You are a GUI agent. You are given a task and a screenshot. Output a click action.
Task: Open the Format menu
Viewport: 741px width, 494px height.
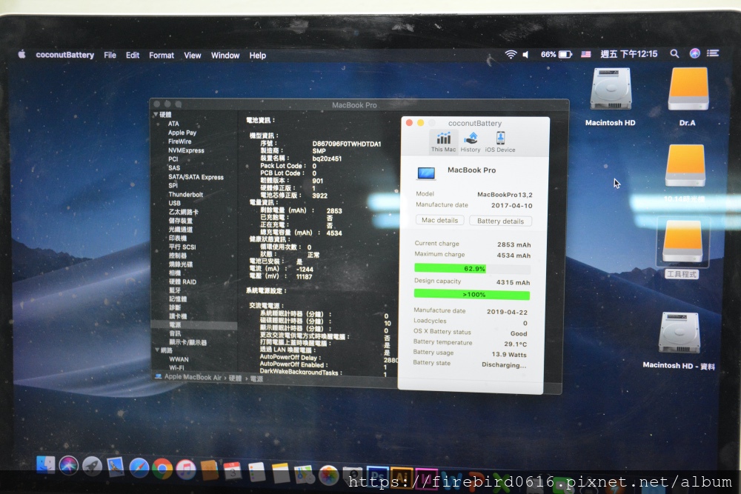click(x=162, y=56)
